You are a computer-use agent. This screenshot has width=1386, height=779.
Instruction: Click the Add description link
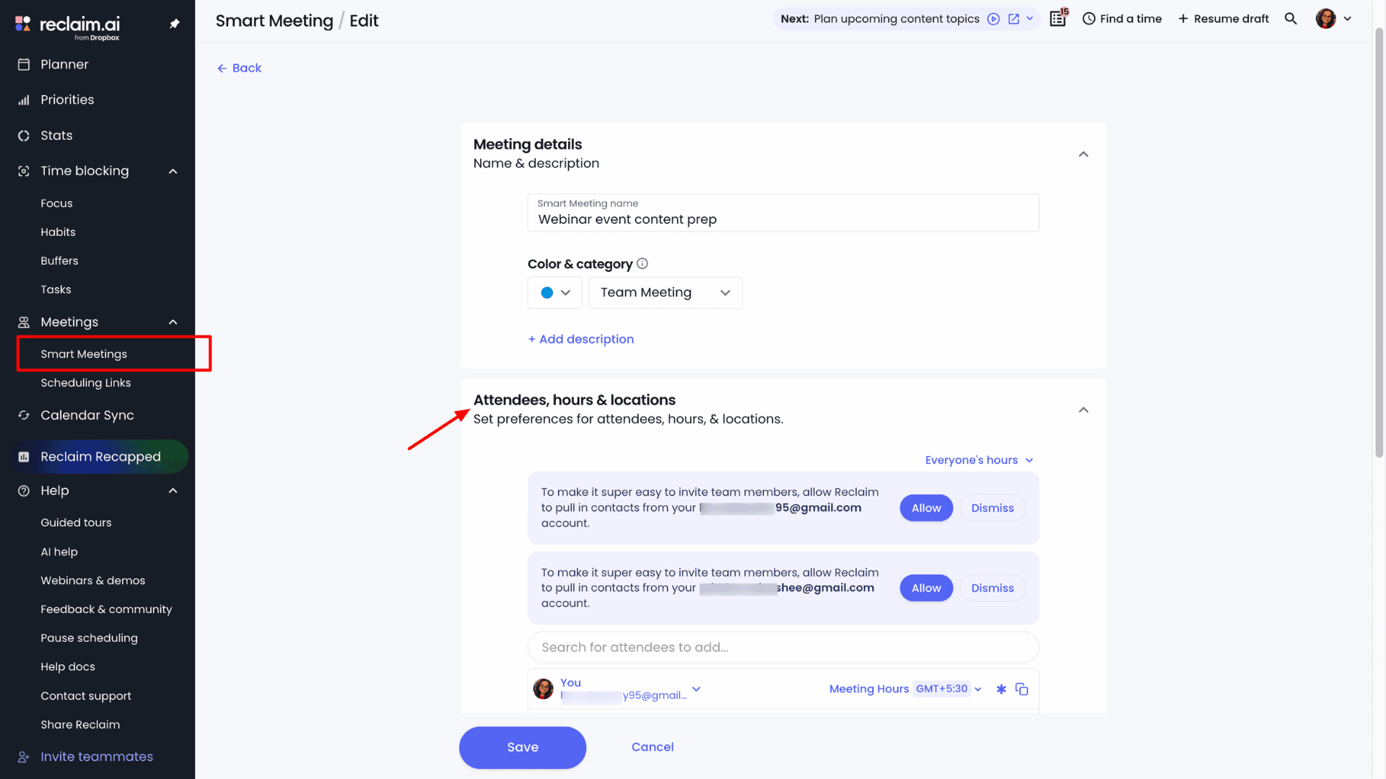tap(580, 339)
